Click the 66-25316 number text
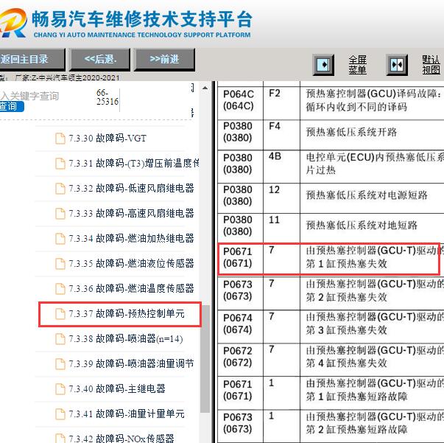The width and height of the screenshot is (444, 443). click(x=108, y=97)
